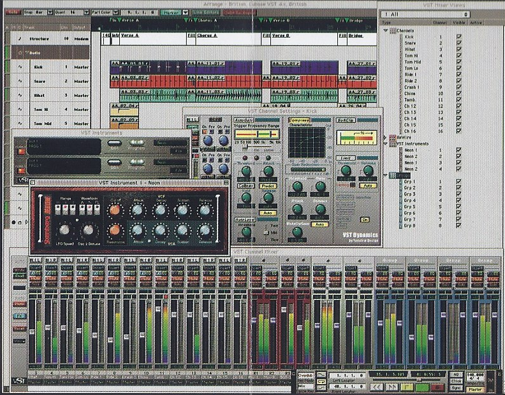The image size is (505, 395).
Task: Click the SoftClip section button in VST Dynamics
Action: tap(346, 120)
